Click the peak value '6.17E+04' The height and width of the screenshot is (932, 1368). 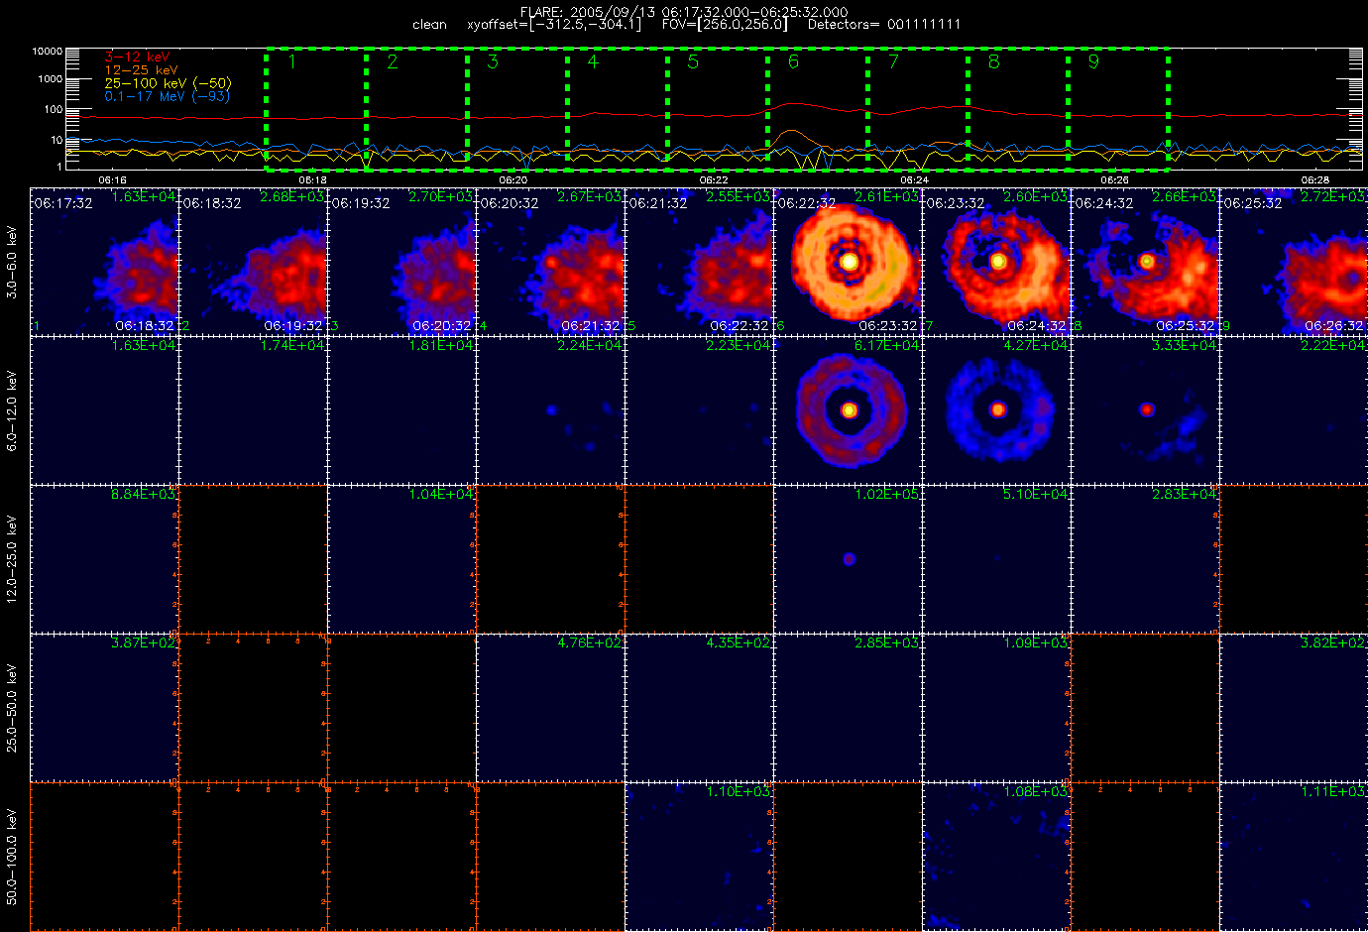887,346
